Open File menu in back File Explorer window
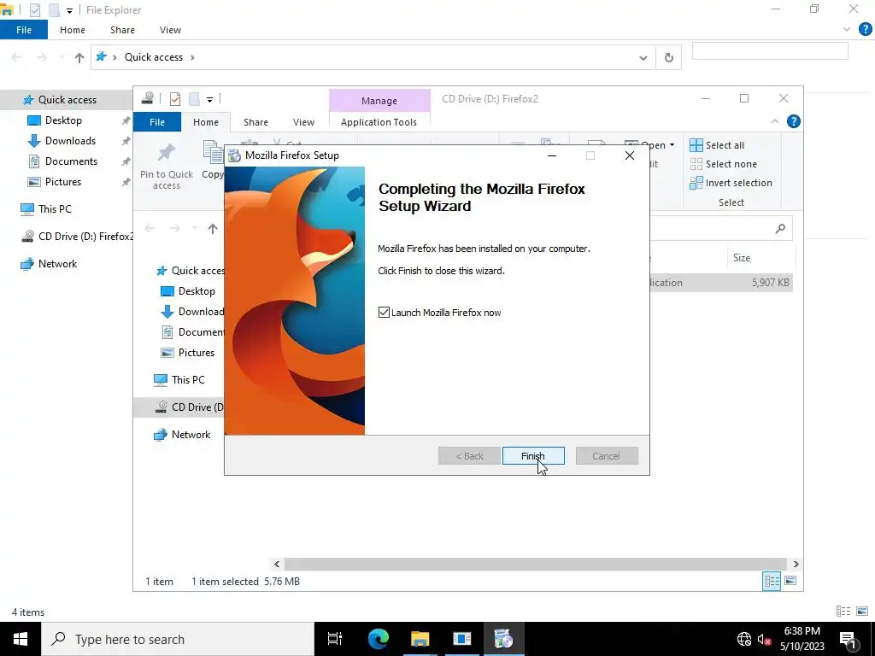Image resolution: width=875 pixels, height=656 pixels. click(x=23, y=30)
